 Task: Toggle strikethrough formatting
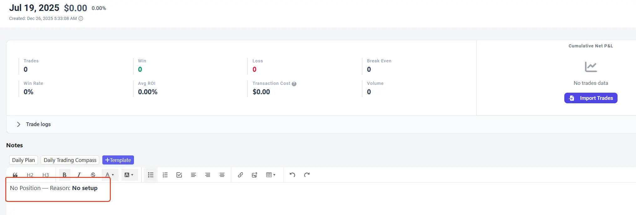pyautogui.click(x=93, y=175)
